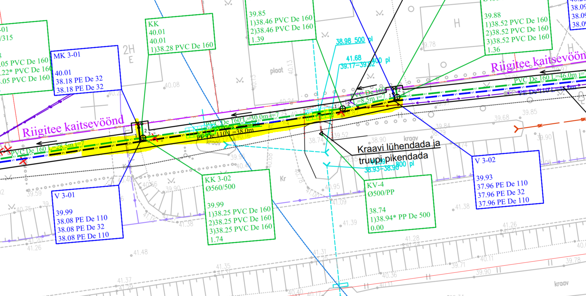
Task: Select the '2H' building label
Action: pyautogui.click(x=129, y=50)
